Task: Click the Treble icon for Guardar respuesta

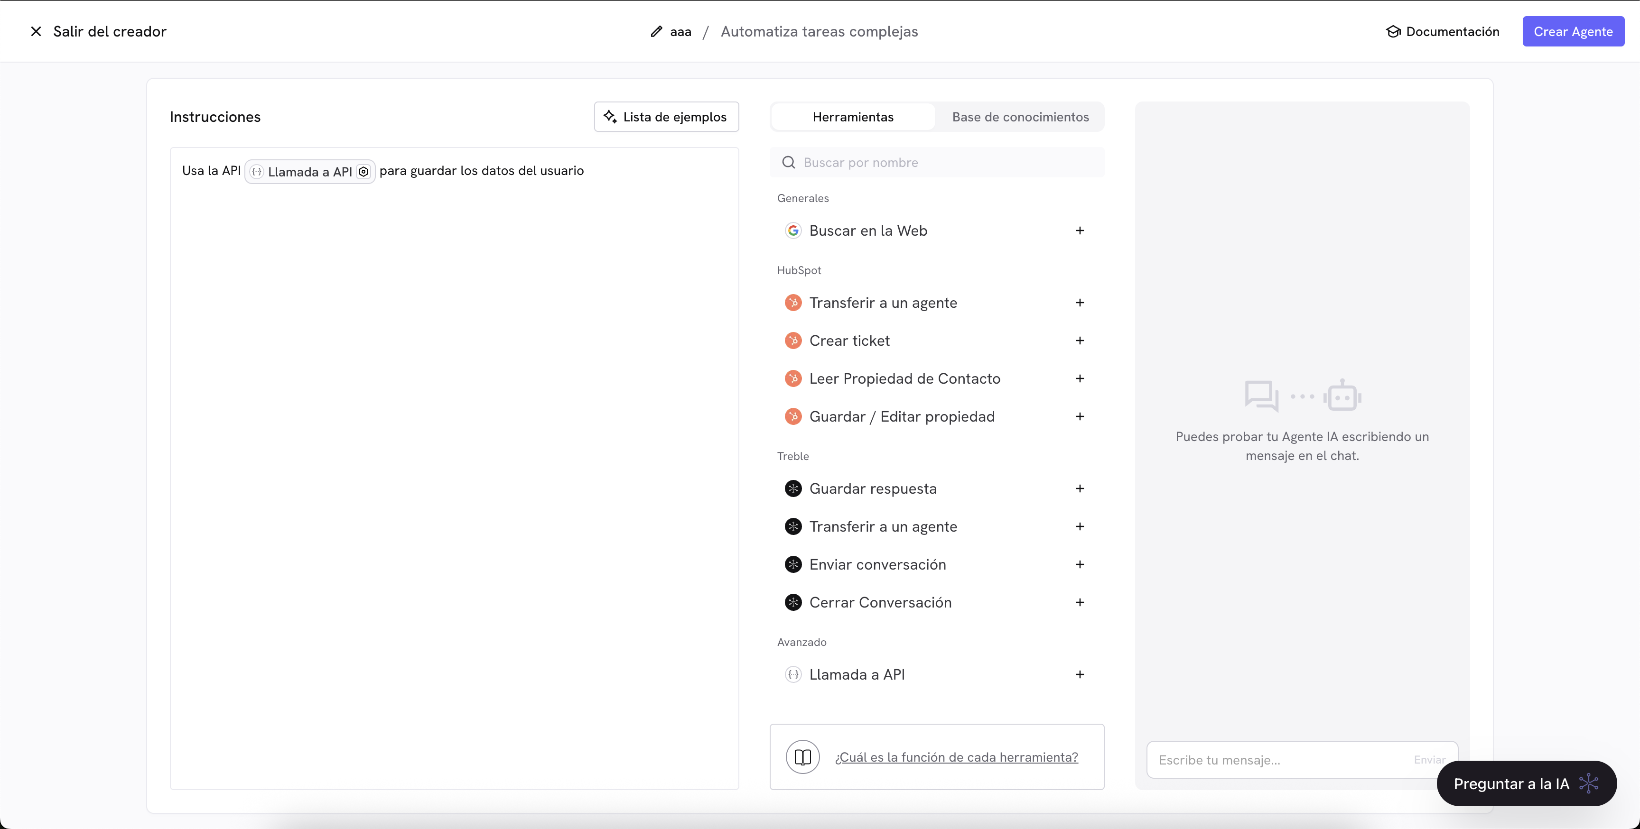Action: (792, 488)
